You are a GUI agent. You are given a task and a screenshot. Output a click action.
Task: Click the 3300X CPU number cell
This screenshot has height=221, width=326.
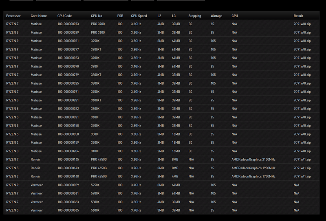click(95, 142)
